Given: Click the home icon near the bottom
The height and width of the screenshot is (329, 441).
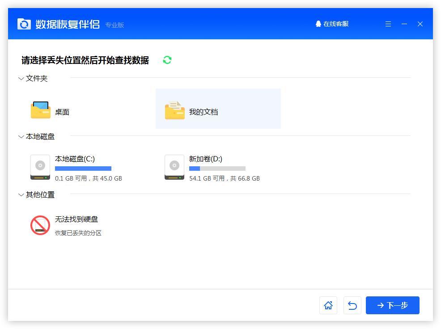Looking at the screenshot, I should click(328, 305).
